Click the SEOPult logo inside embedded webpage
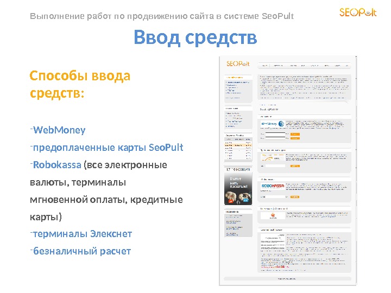Viewport: 391px width, 293px height. pyautogui.click(x=238, y=63)
